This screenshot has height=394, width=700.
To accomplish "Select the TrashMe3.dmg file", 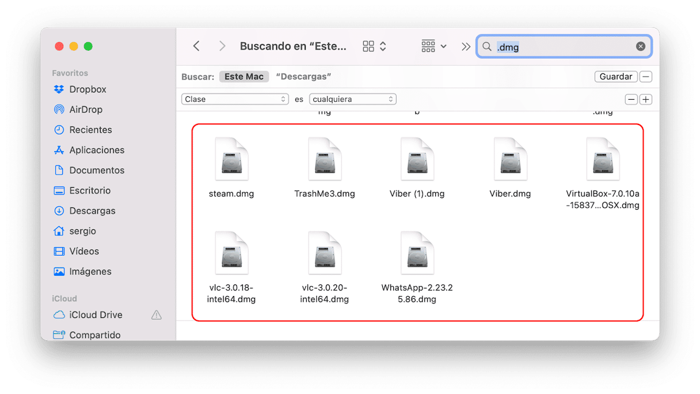I will [325, 159].
